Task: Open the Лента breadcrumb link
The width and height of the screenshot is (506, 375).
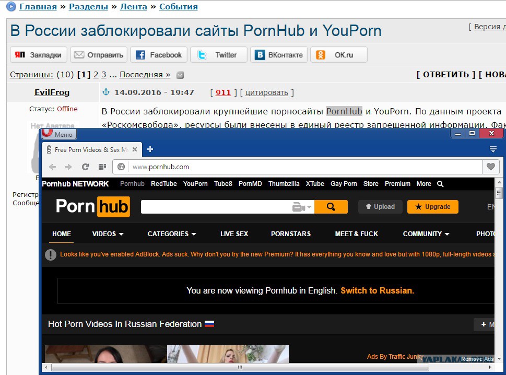Action: click(133, 6)
